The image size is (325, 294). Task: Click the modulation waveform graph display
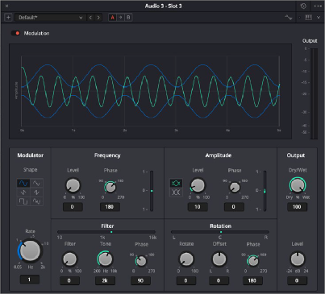point(150,91)
